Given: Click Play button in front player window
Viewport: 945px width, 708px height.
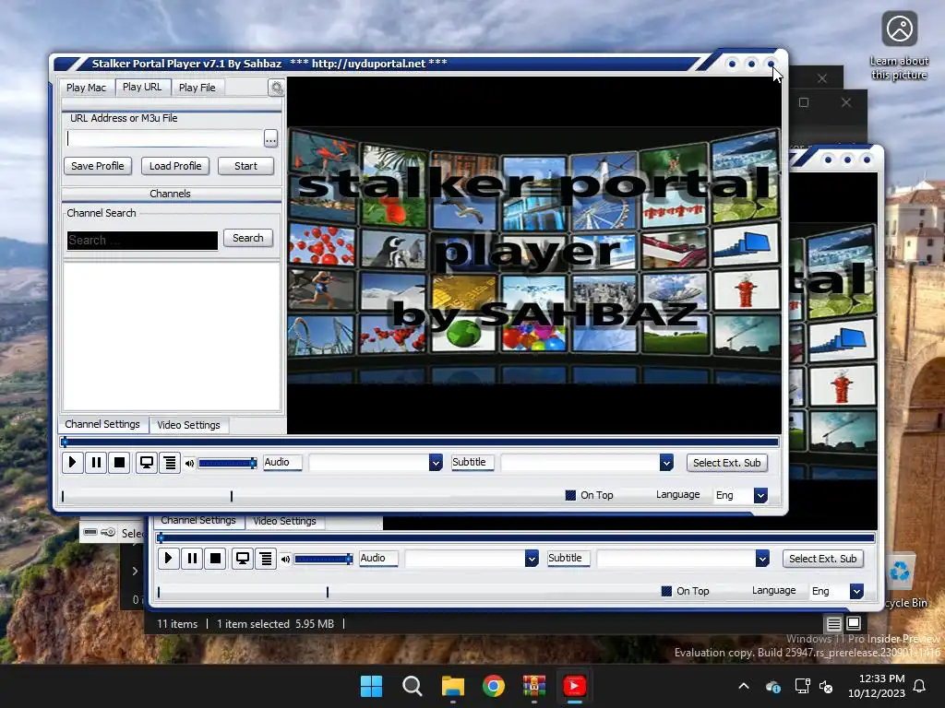Looking at the screenshot, I should coord(72,463).
